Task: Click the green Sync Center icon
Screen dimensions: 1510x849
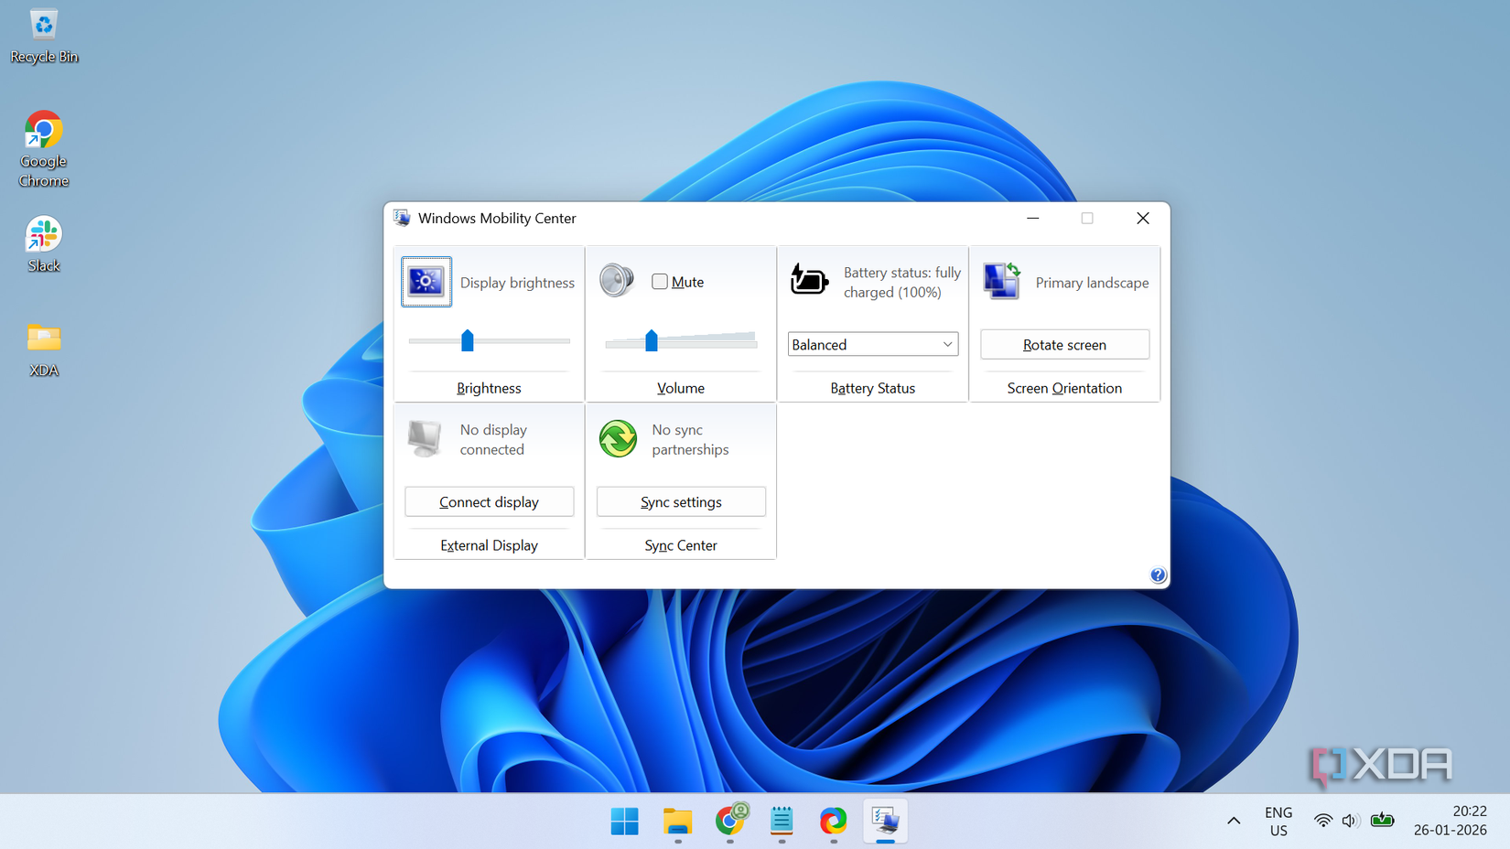Action: [x=618, y=438]
